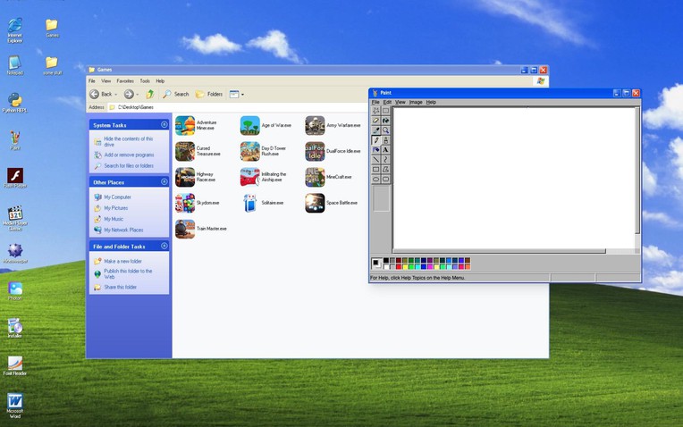Open the Edit menu in Paint

pos(387,103)
